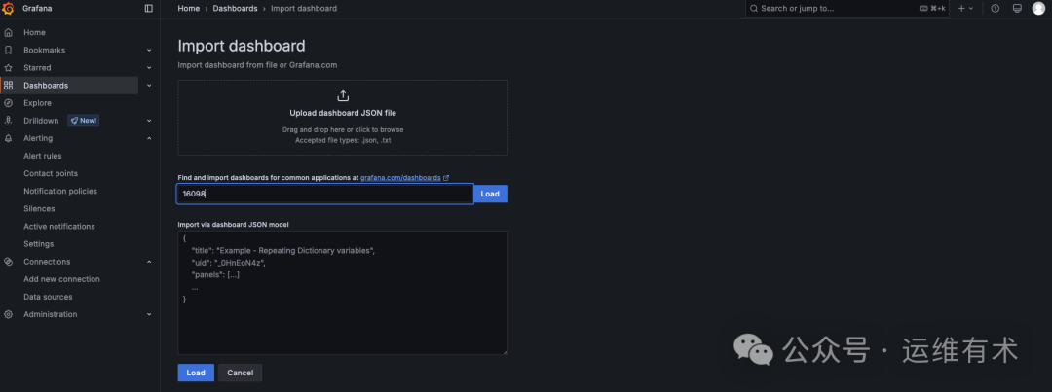Image resolution: width=1052 pixels, height=392 pixels.
Task: Click the external link icon after grafana.com/dashboards
Action: [x=446, y=178]
